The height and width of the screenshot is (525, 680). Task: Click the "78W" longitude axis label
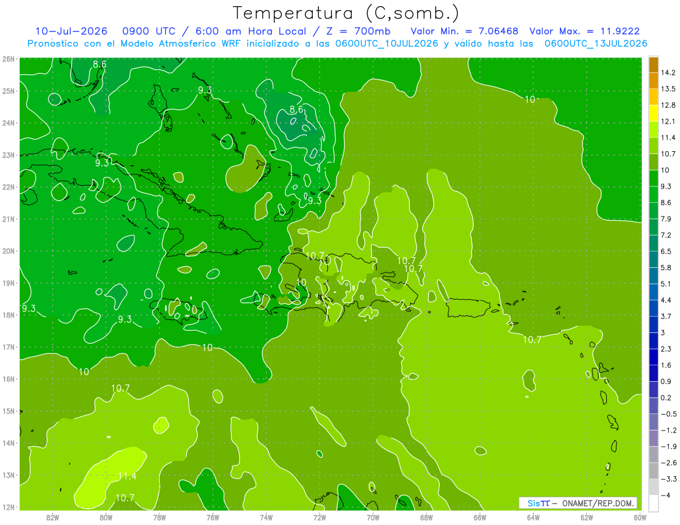point(159,517)
